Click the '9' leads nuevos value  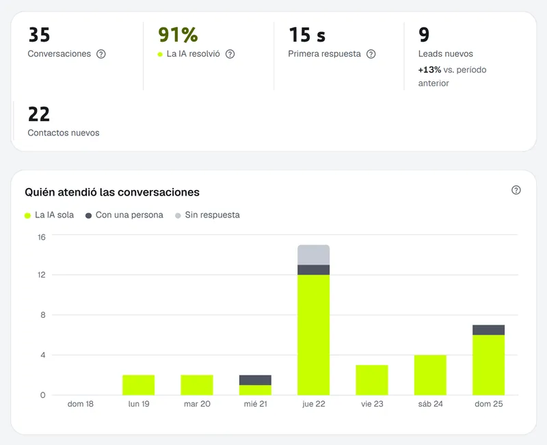[424, 35]
